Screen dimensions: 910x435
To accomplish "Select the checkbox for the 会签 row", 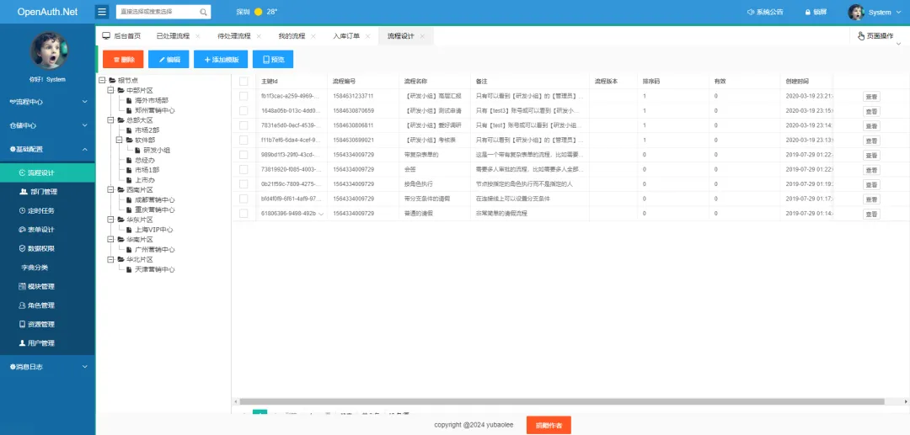I will tap(244, 169).
